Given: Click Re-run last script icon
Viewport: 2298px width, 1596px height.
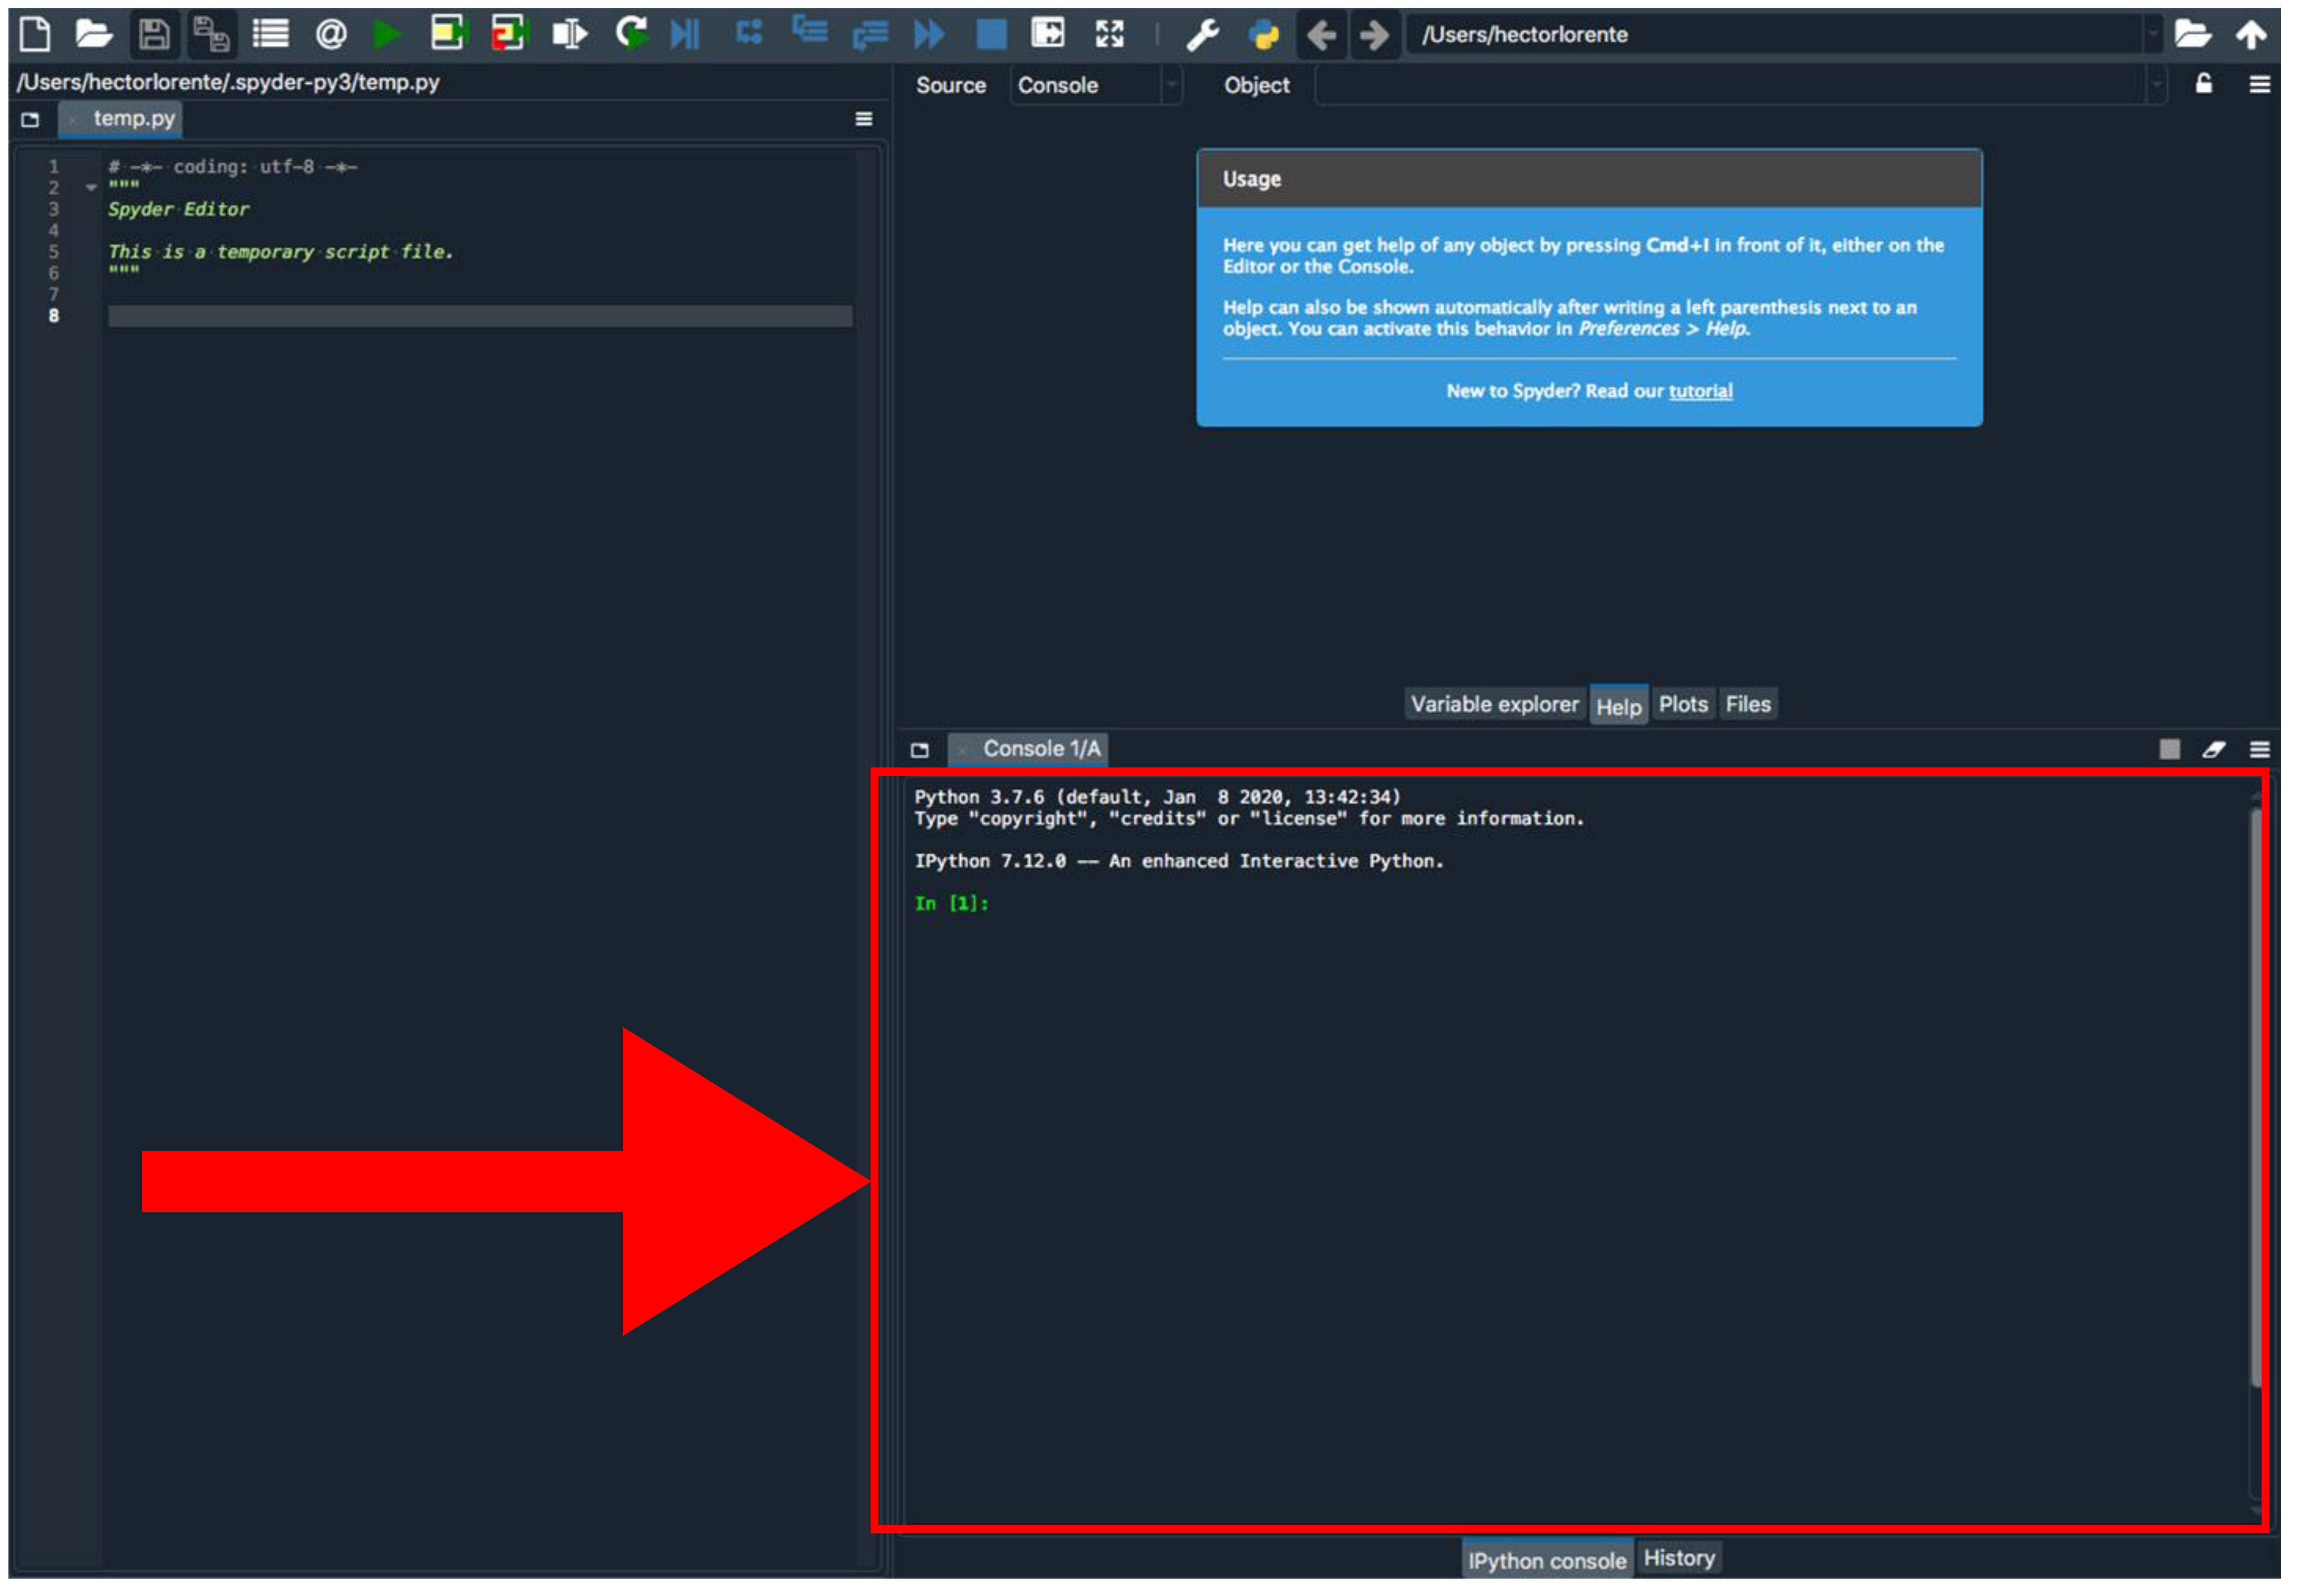Looking at the screenshot, I should pyautogui.click(x=631, y=35).
